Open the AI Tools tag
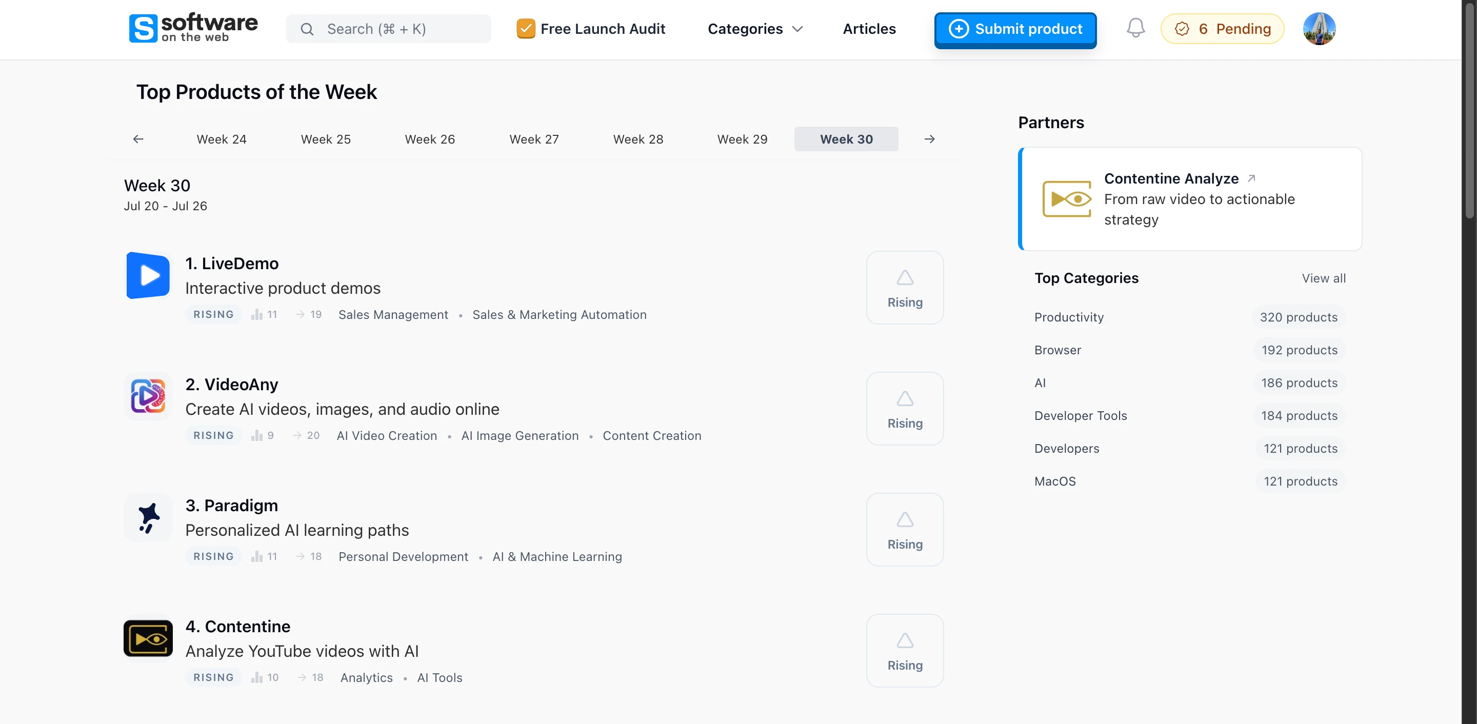This screenshot has height=724, width=1477. pyautogui.click(x=439, y=677)
